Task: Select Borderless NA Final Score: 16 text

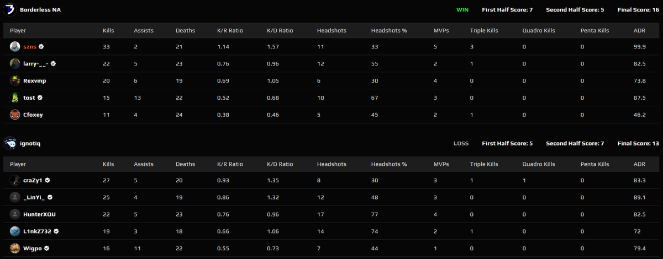Action: (637, 10)
